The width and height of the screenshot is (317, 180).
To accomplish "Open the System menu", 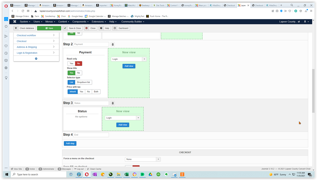I will coord(25,22).
